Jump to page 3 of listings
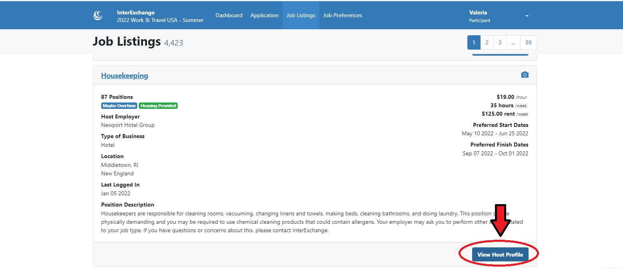This screenshot has width=623, height=269. (x=500, y=42)
